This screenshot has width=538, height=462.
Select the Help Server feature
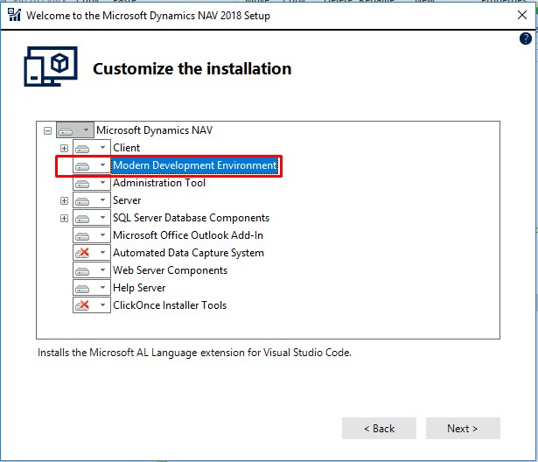click(139, 288)
